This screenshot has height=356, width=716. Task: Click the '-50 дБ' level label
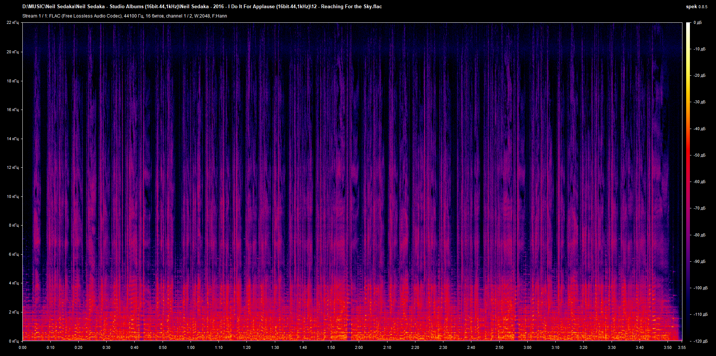click(699, 155)
